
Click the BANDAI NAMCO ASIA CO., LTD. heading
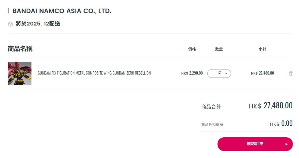click(x=62, y=11)
